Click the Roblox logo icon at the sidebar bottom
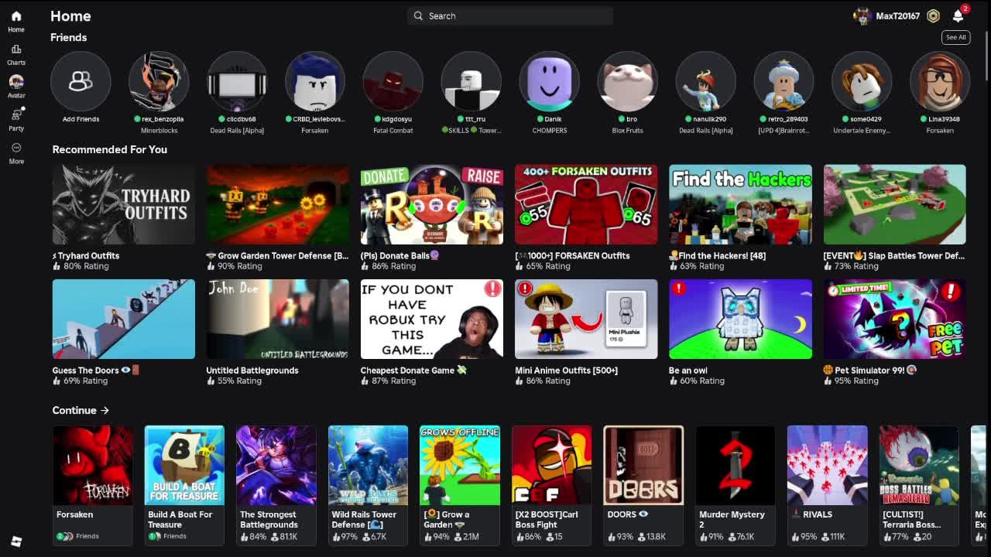 point(16,541)
